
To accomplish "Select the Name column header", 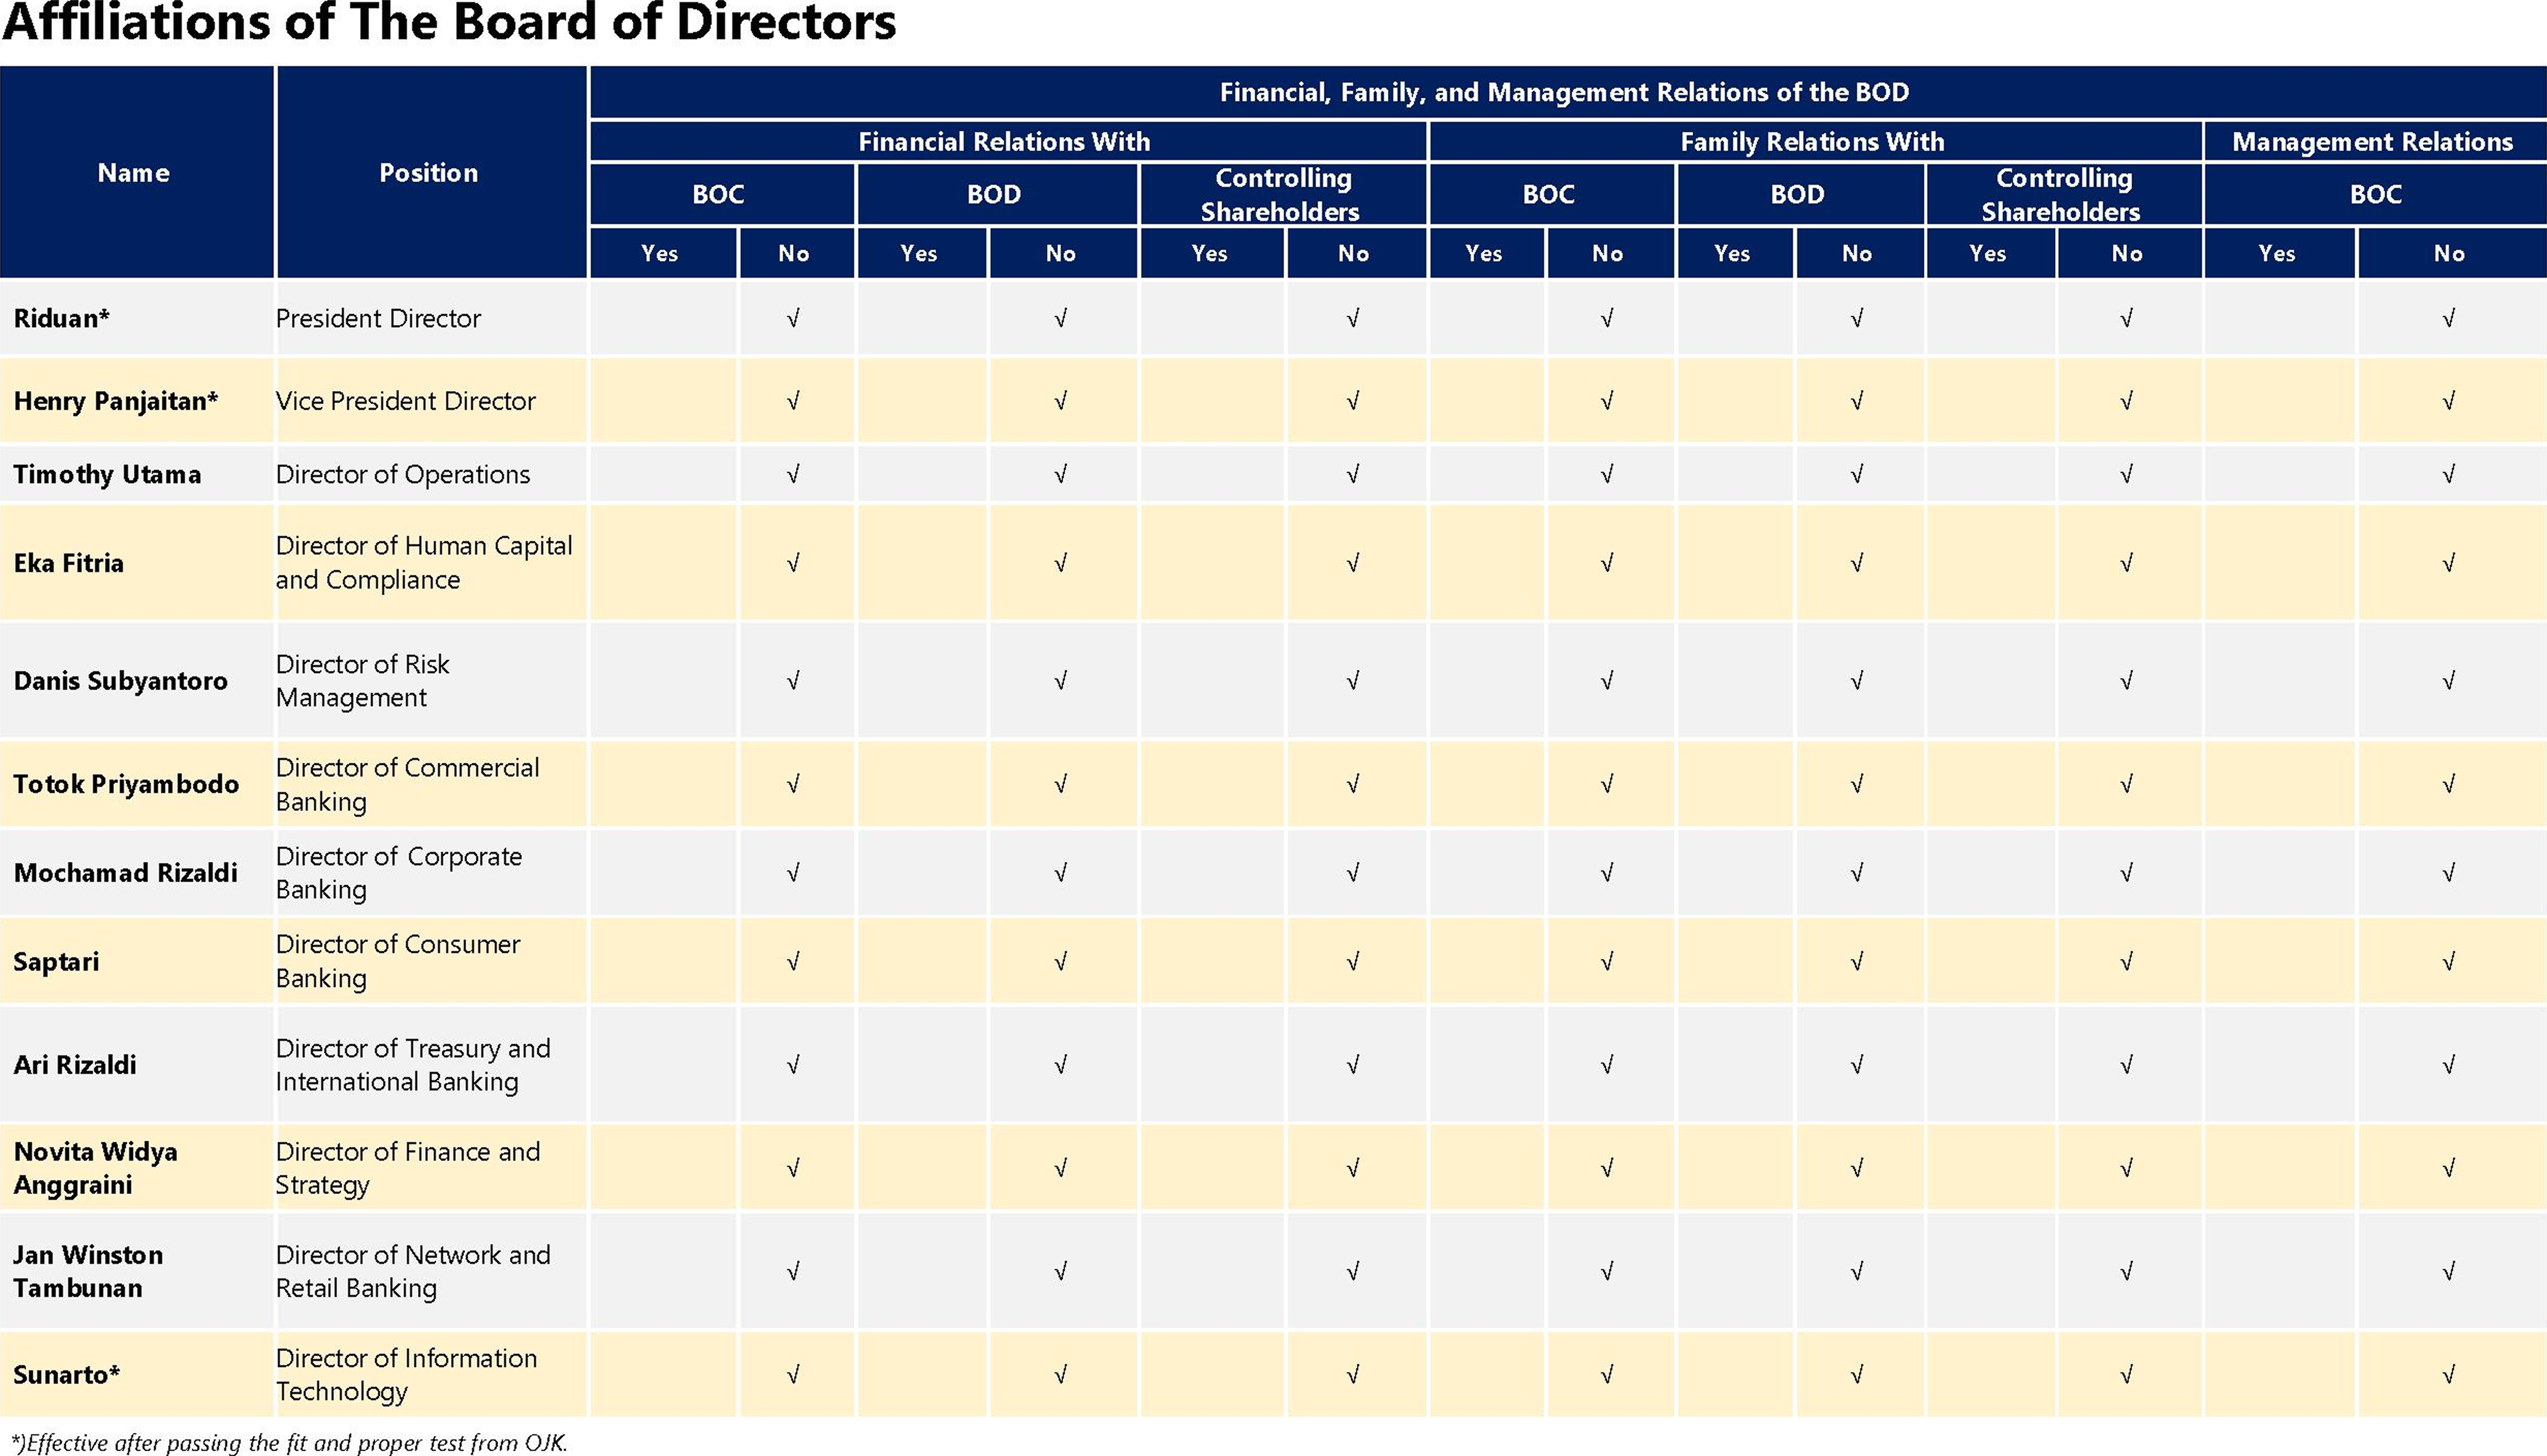I will (134, 173).
